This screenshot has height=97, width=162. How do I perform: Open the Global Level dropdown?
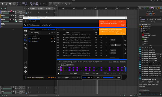tap(87, 77)
